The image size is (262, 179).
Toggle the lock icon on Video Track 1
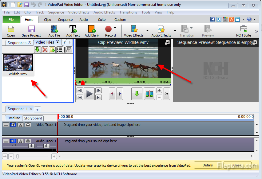click(28, 125)
